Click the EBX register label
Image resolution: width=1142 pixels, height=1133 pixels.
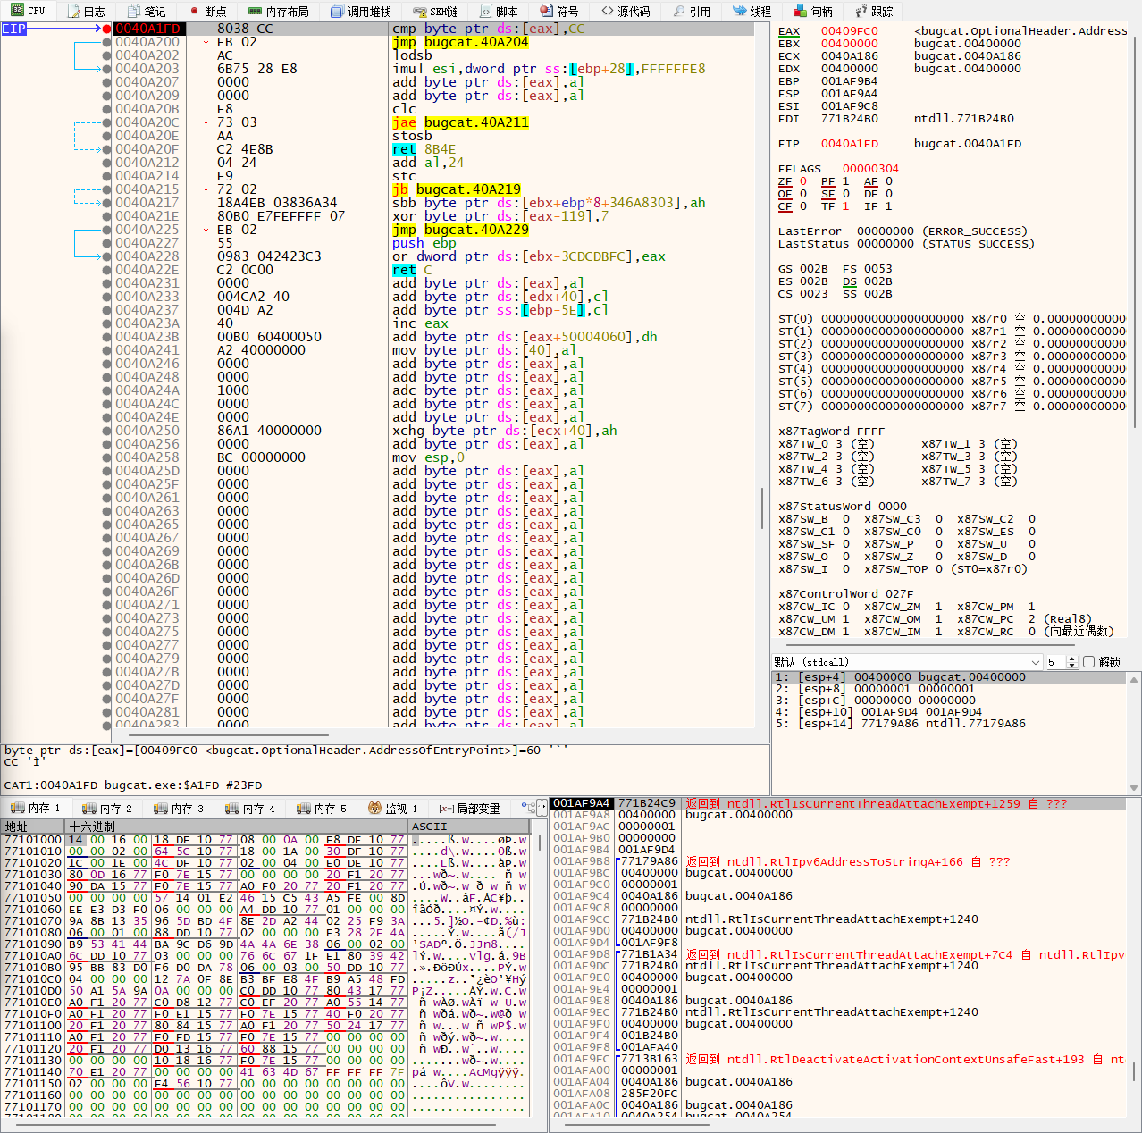[x=788, y=44]
